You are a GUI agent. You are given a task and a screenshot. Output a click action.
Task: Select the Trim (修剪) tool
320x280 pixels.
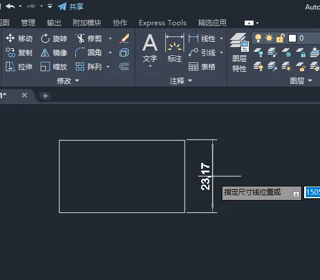point(89,38)
